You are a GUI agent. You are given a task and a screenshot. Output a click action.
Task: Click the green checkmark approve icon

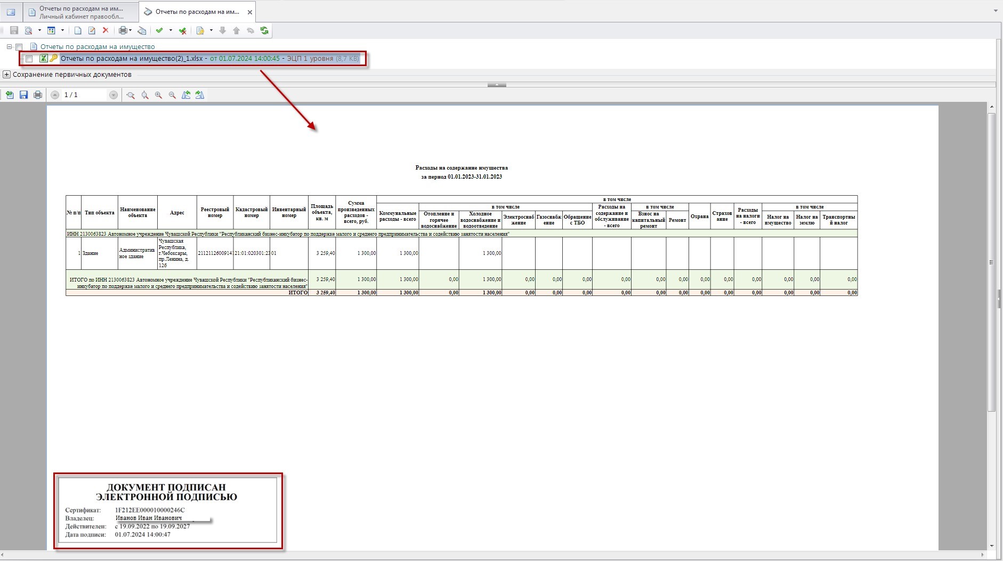pos(159,31)
